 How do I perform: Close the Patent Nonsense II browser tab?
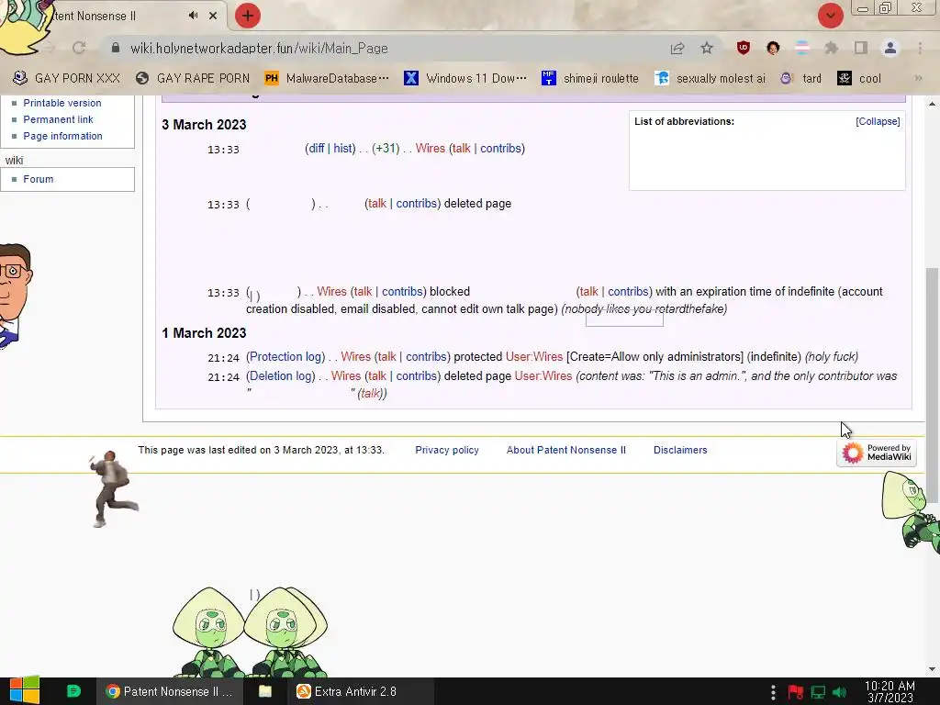pos(213,16)
